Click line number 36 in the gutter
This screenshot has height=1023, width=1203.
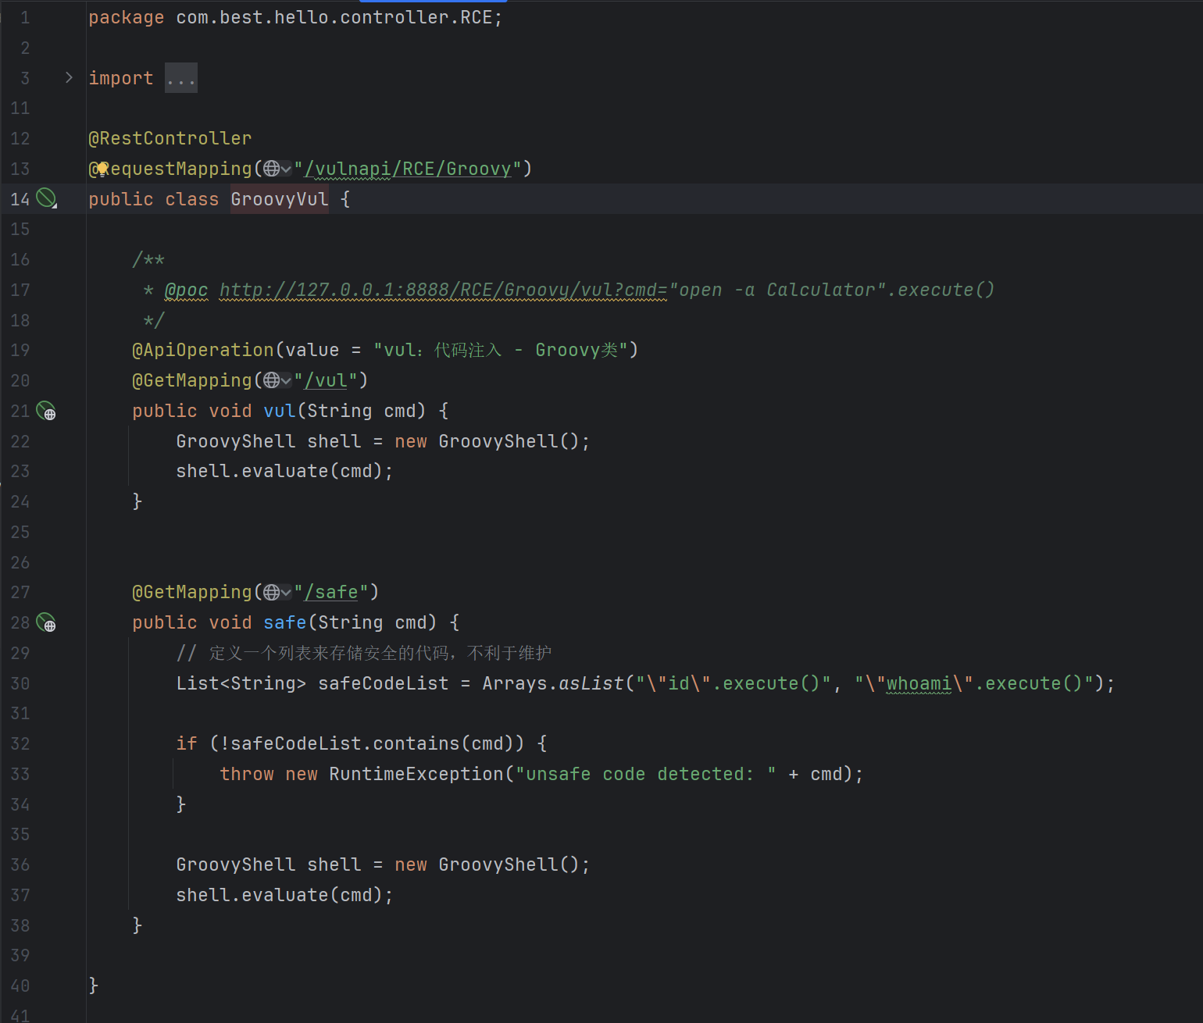pos(20,864)
